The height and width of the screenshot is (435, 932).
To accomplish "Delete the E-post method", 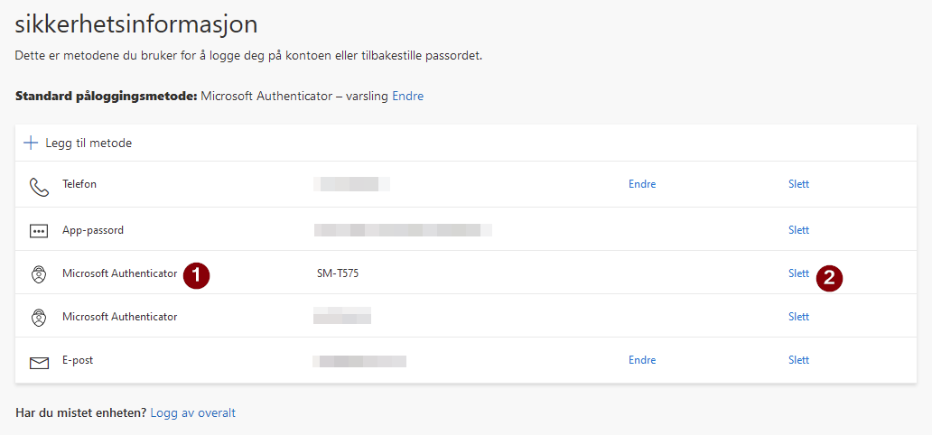I will (x=798, y=360).
